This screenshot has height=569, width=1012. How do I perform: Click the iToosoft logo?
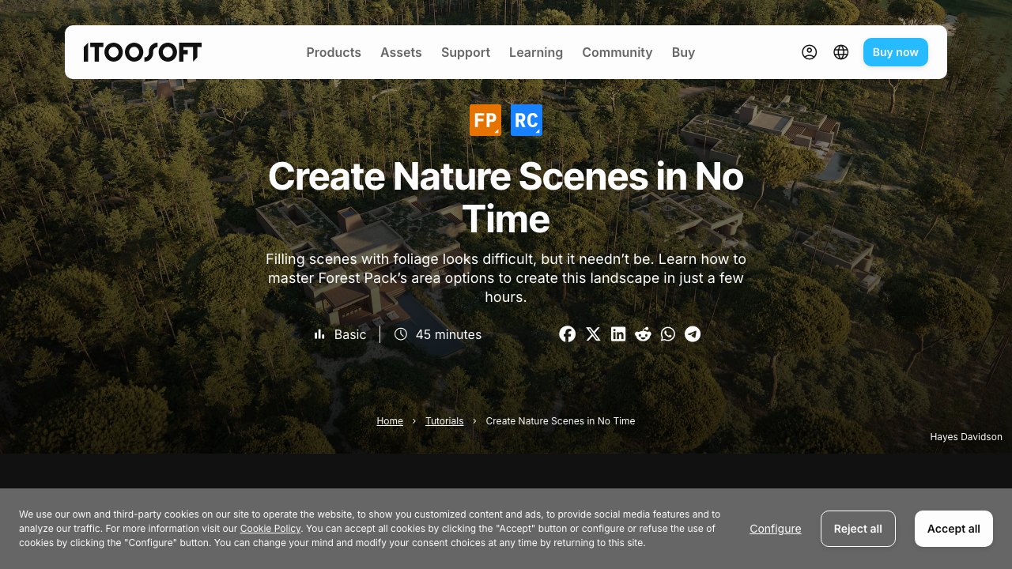(142, 52)
